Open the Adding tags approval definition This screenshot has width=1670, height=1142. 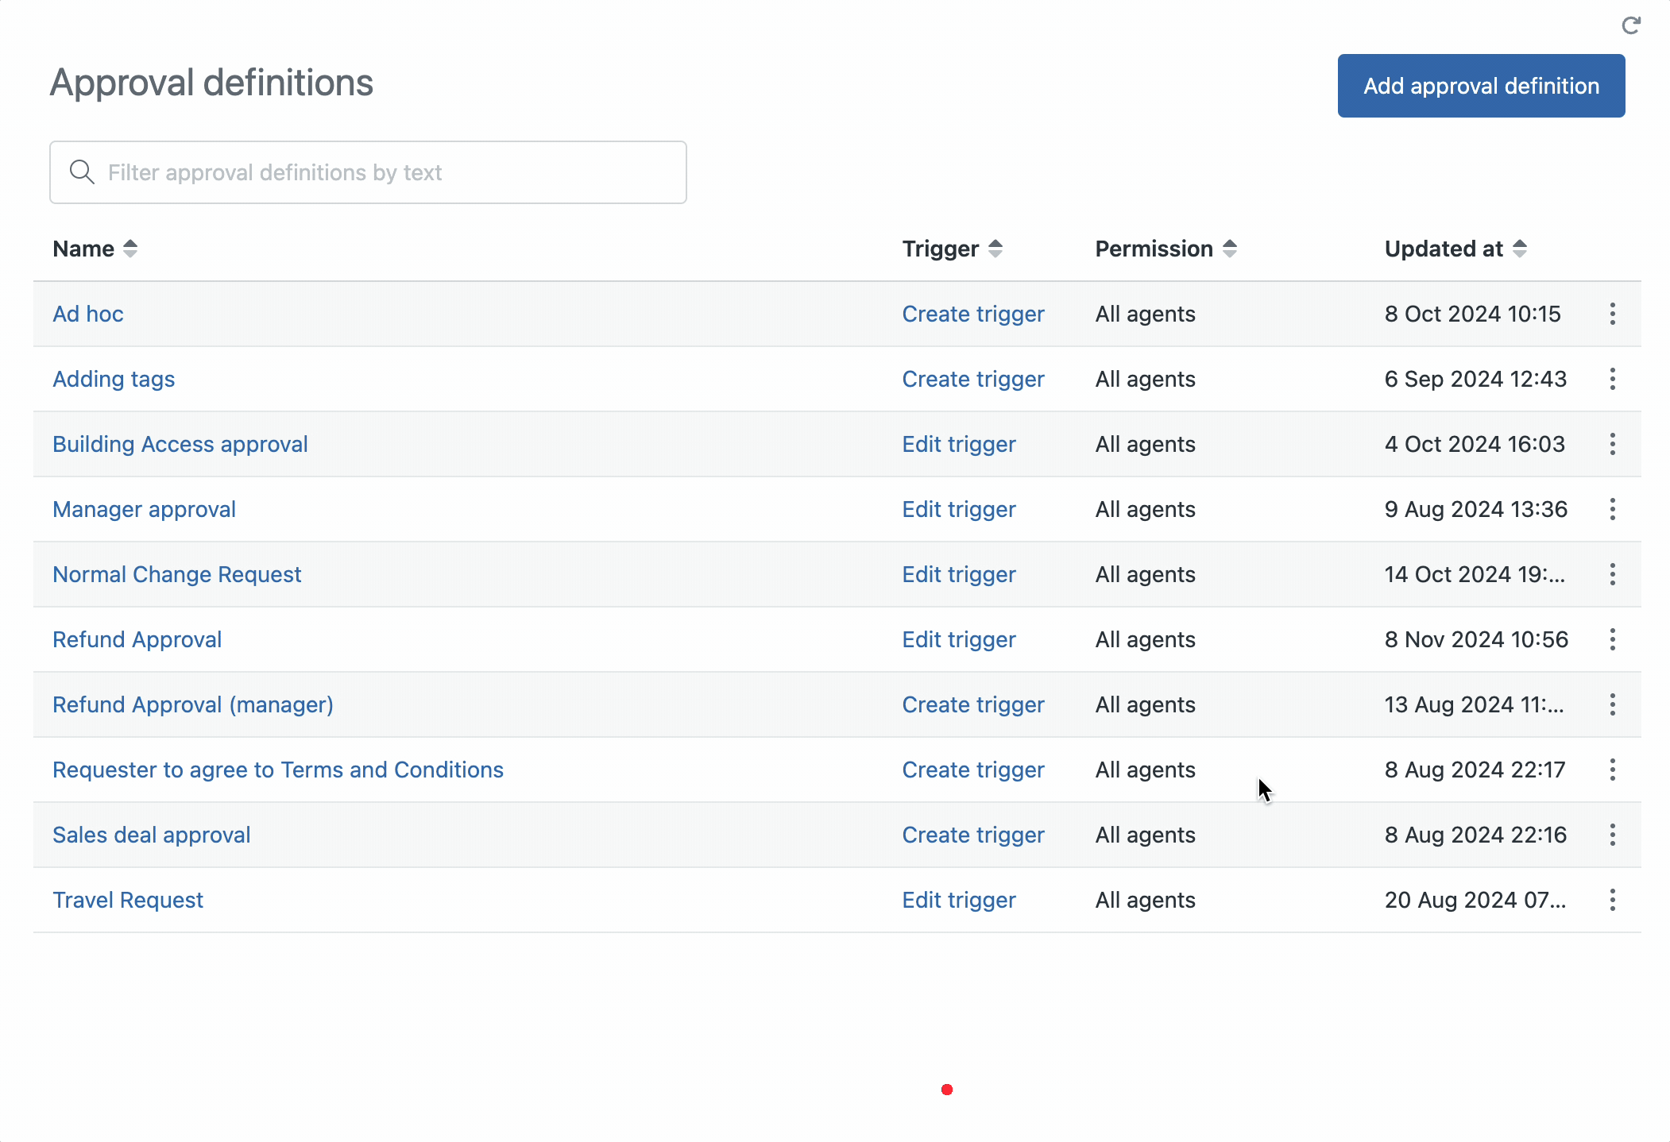pos(114,379)
